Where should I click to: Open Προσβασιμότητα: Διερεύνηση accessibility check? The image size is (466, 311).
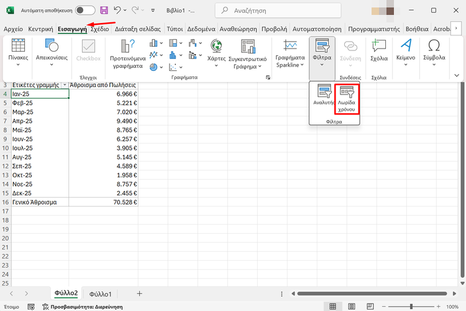click(83, 307)
